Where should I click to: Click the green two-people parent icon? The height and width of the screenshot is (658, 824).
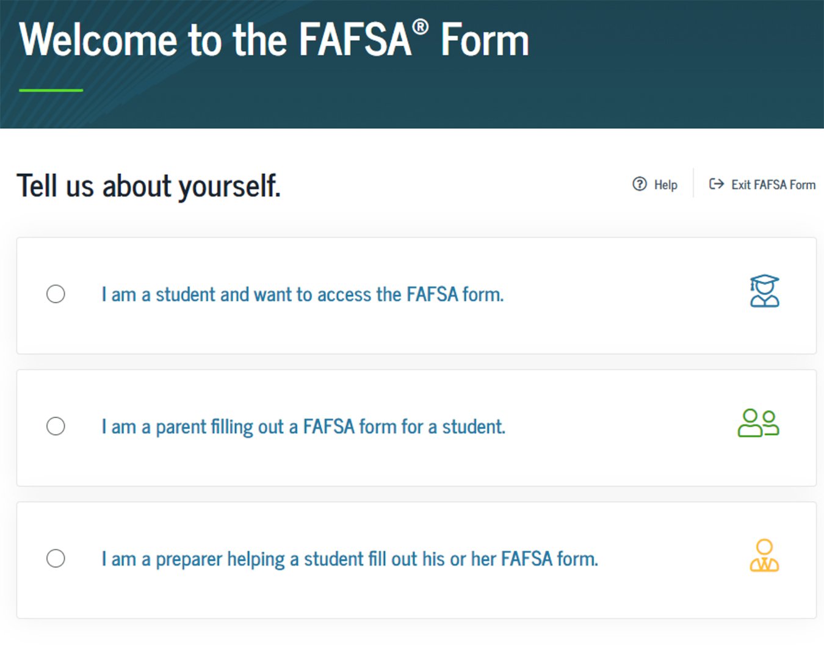pyautogui.click(x=759, y=423)
